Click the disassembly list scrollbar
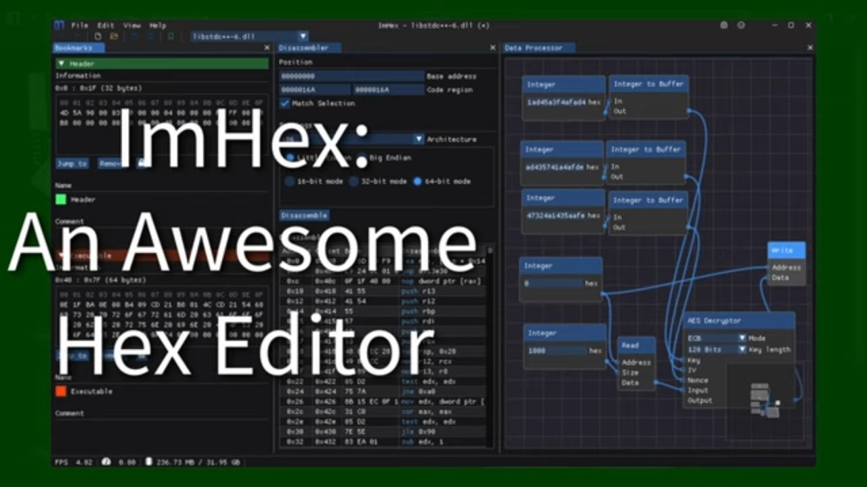867x487 pixels. tap(490, 348)
